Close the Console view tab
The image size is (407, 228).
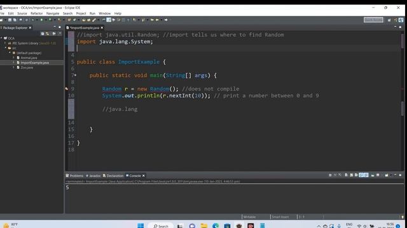pos(144,176)
